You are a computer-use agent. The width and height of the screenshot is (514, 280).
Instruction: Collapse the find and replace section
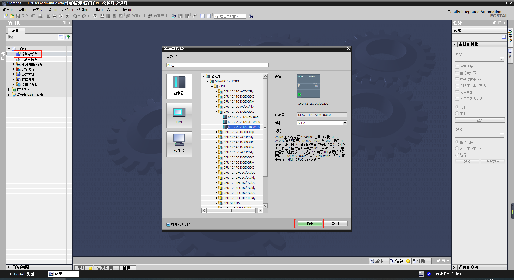click(x=455, y=44)
